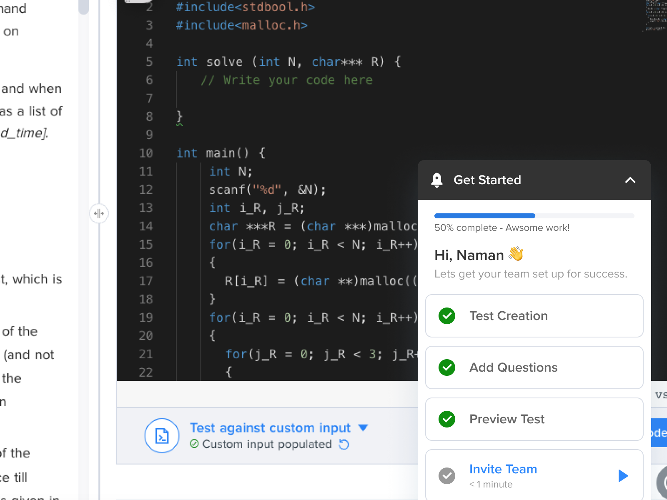
Task: Open the Invite Team link
Action: (x=503, y=469)
